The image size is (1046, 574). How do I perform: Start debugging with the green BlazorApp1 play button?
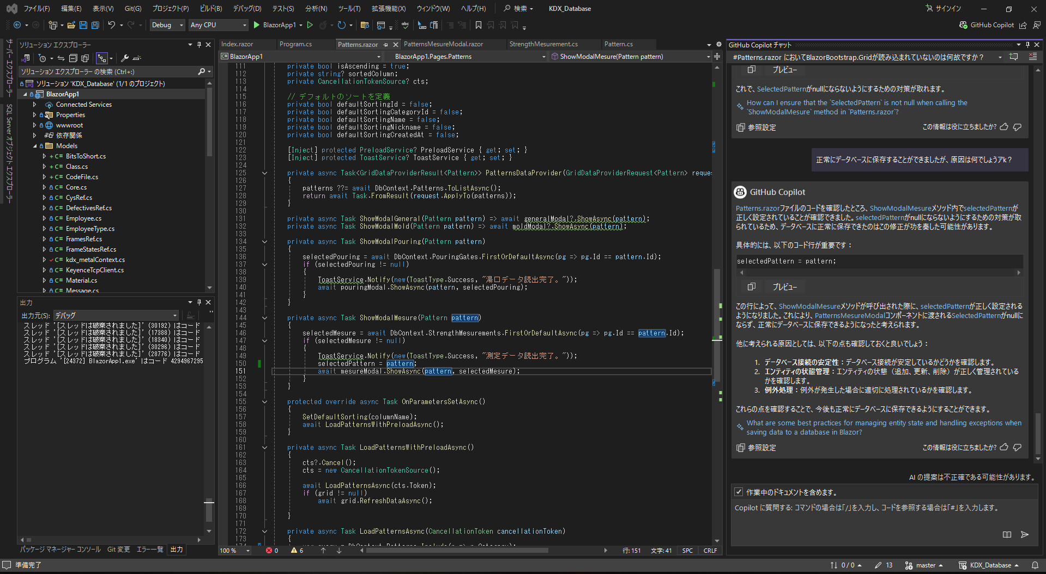coord(257,25)
